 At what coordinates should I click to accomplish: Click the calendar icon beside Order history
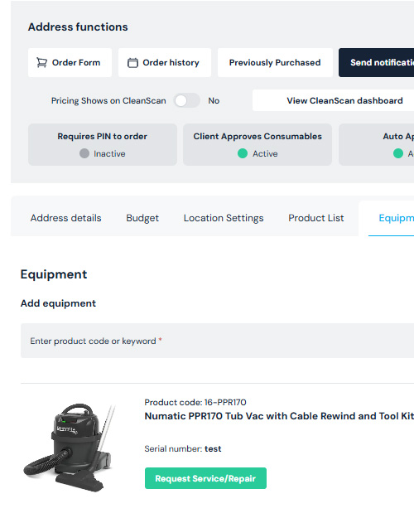pyautogui.click(x=132, y=63)
